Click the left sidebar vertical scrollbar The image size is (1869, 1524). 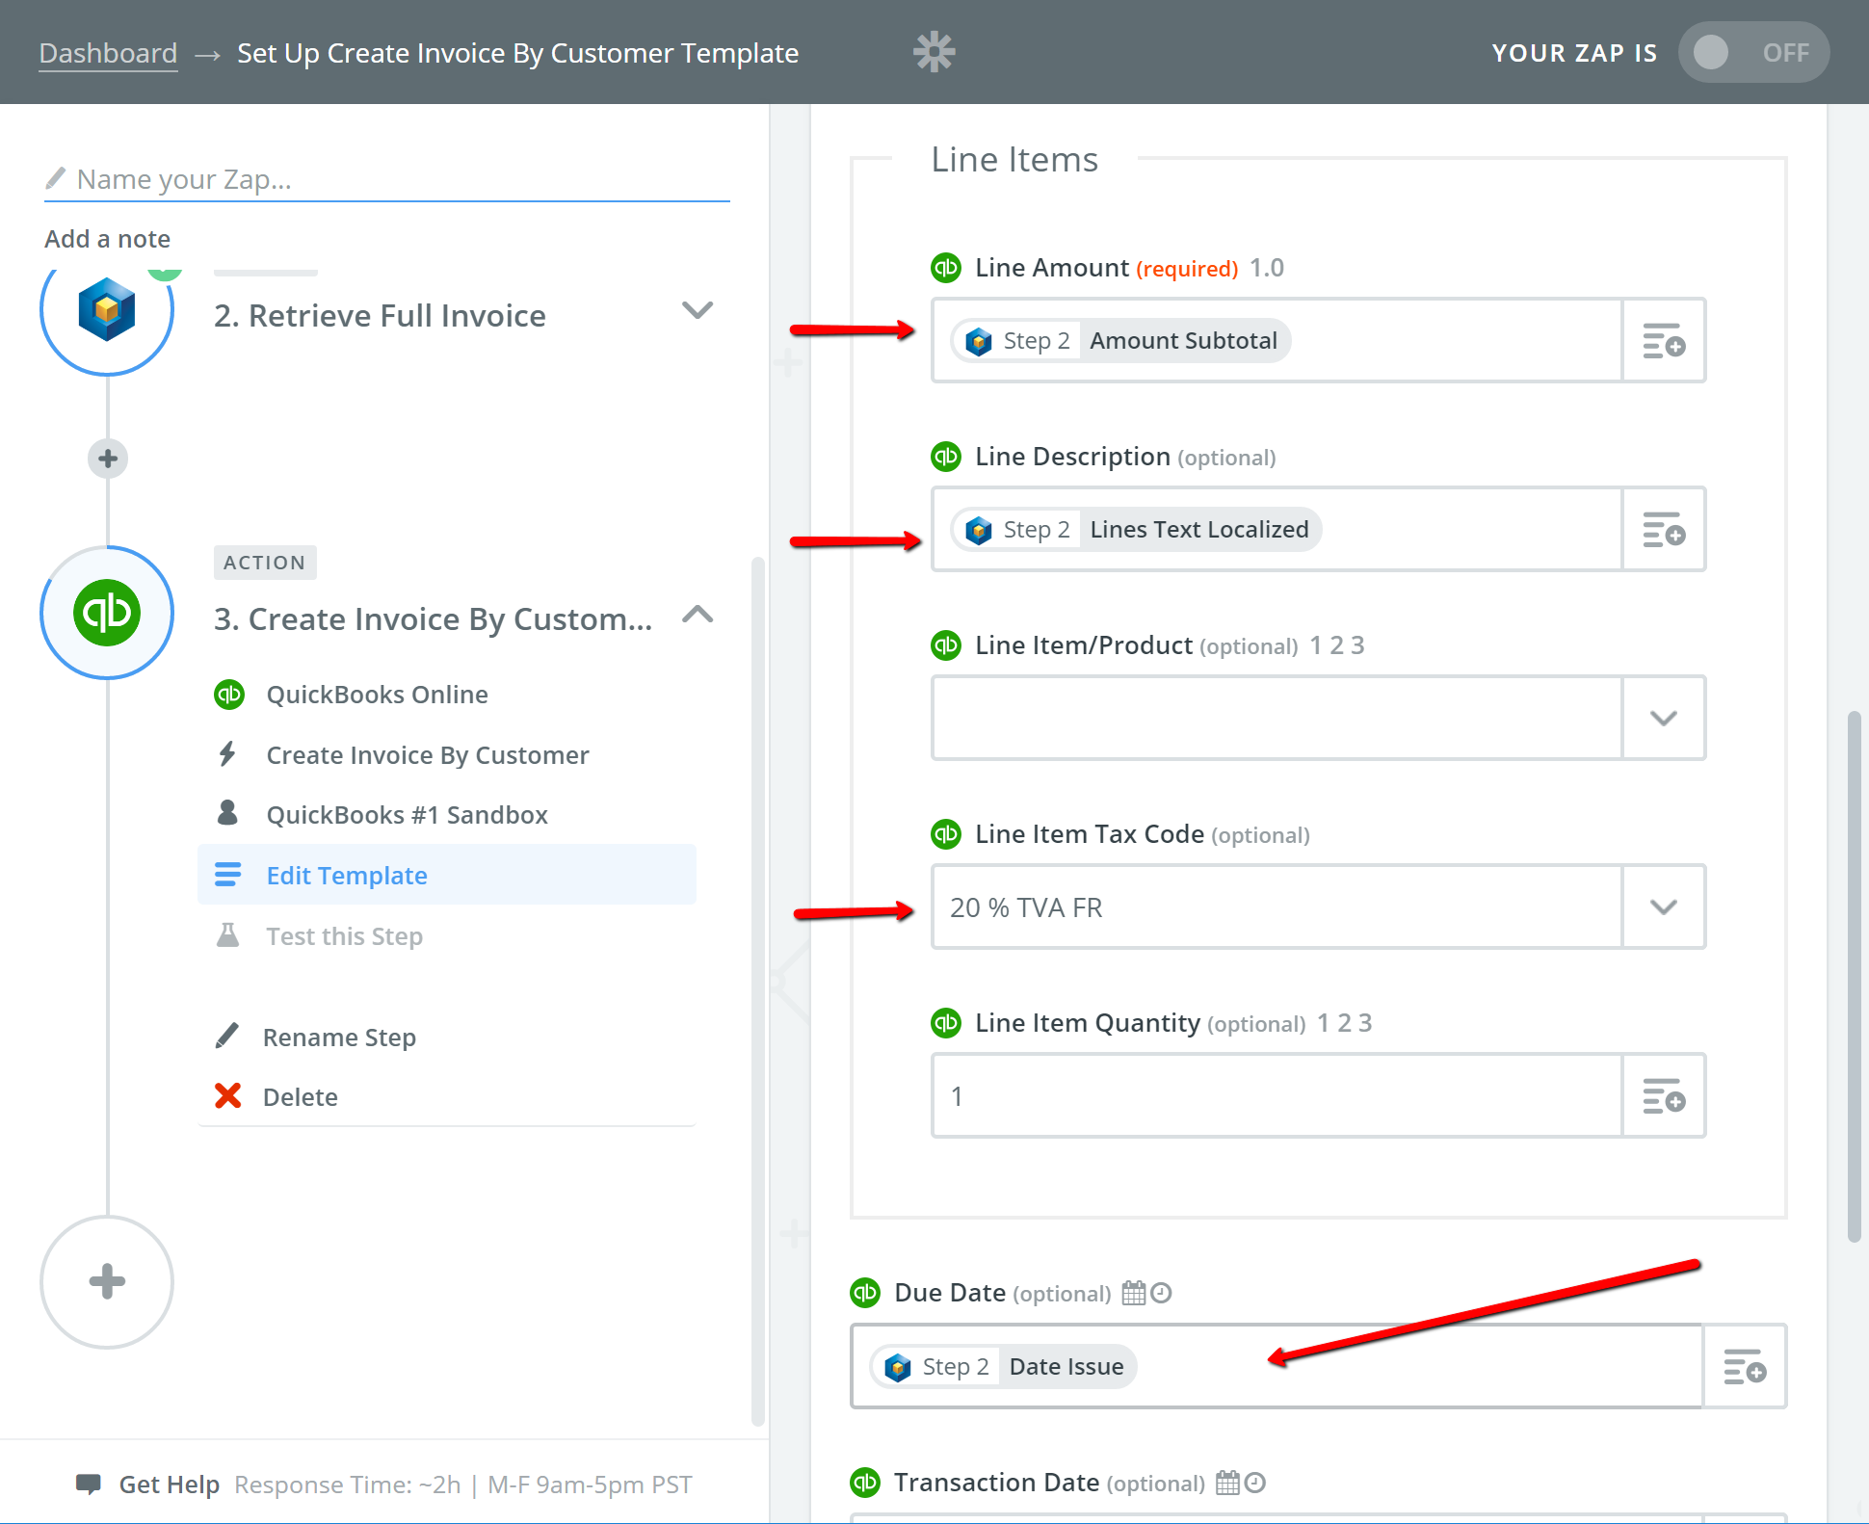[x=758, y=992]
